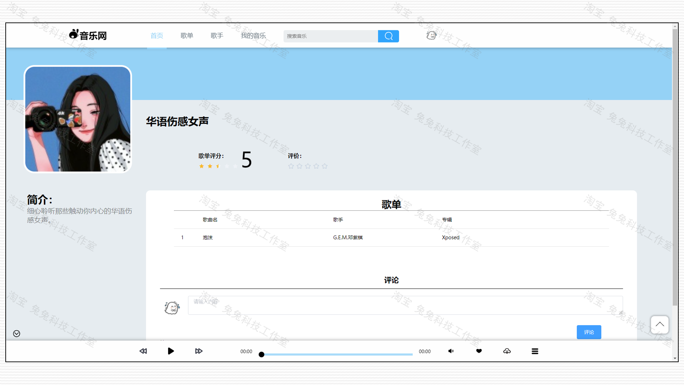
Task: Collapse the sidebar with the circled chevron icon
Action: (16, 334)
